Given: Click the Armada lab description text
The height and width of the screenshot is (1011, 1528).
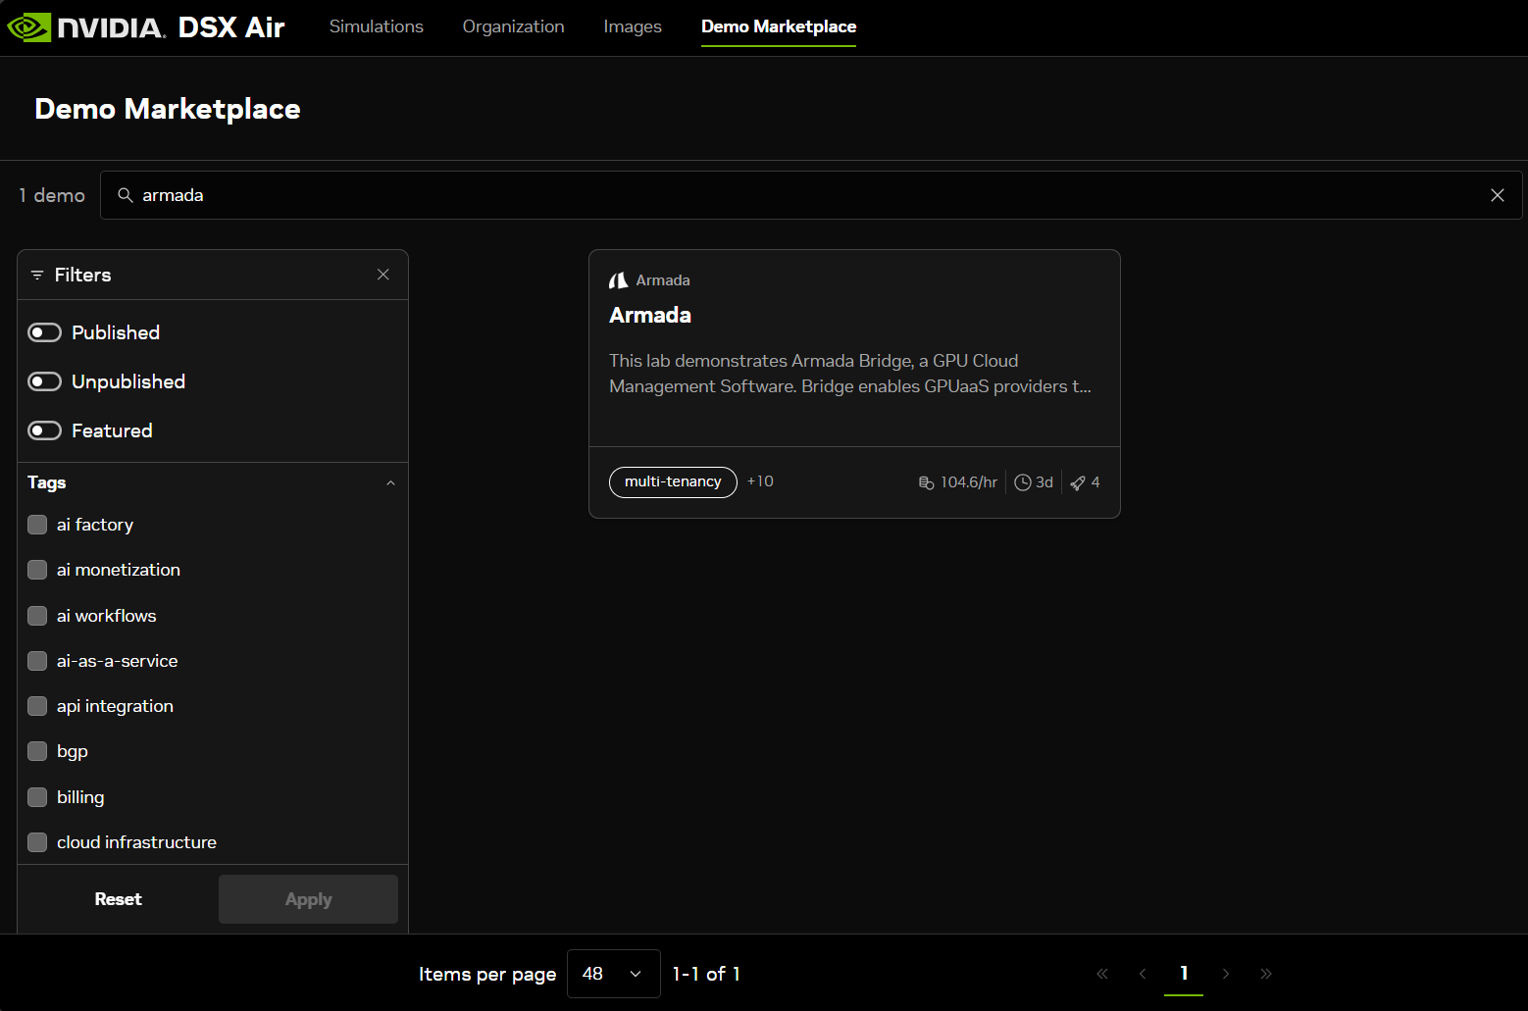Looking at the screenshot, I should [x=850, y=374].
